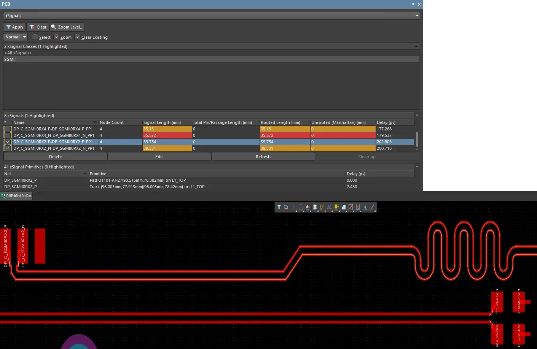The image size is (537, 349).
Task: Click the 202.803 delay value
Action: [x=384, y=142]
